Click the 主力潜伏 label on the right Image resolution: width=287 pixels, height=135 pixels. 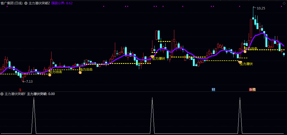pyautogui.click(x=246, y=64)
